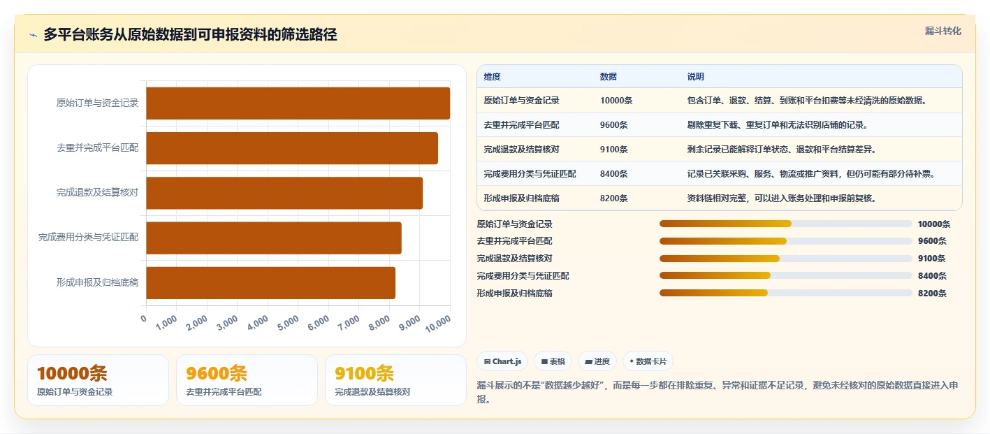Click the 说明 column header in the table

point(695,76)
